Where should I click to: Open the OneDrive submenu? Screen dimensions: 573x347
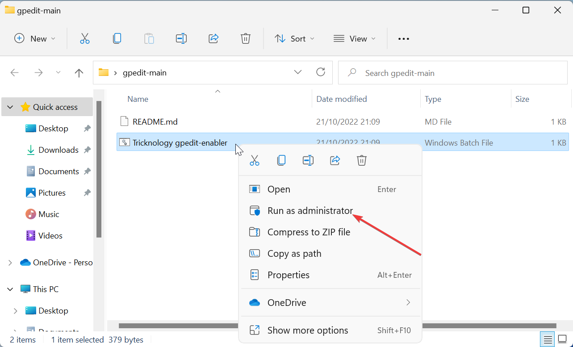330,303
